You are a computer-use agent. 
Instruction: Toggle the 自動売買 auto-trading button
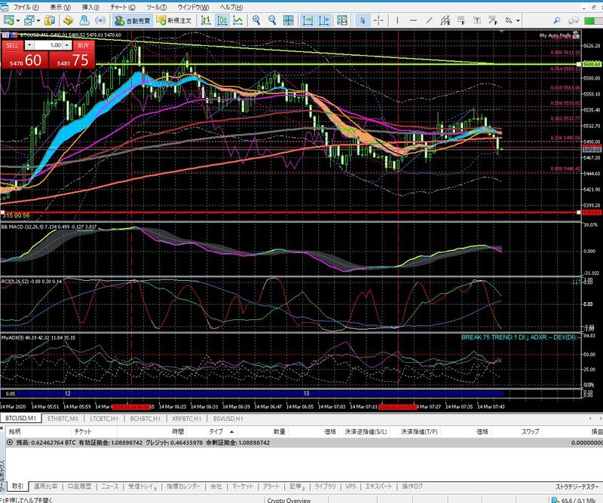tap(131, 20)
